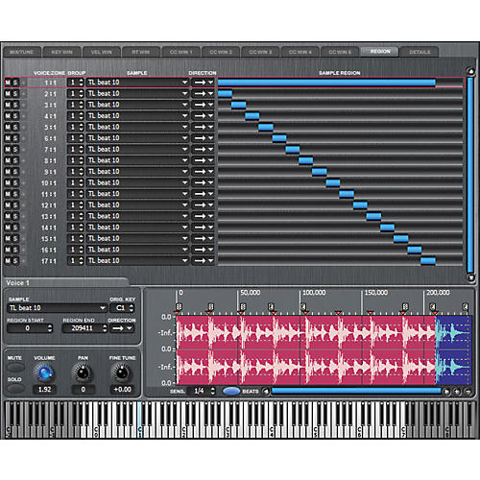
Task: Click the scroll down arrow of voice list
Action: pyautogui.click(x=470, y=277)
